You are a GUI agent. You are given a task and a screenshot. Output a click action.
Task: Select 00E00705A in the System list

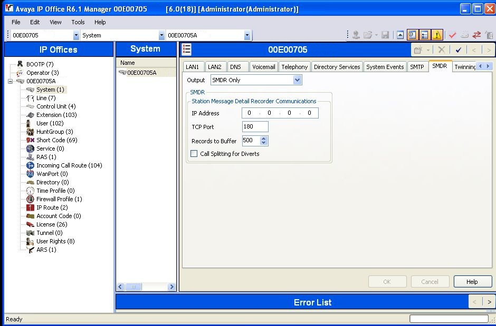click(141, 73)
